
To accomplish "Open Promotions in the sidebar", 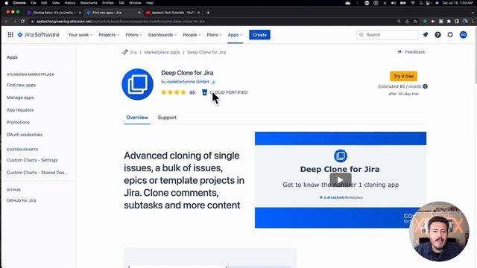I will coord(18,122).
